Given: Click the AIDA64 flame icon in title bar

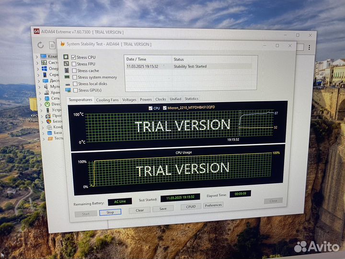Looking at the screenshot, I should click(62, 44).
